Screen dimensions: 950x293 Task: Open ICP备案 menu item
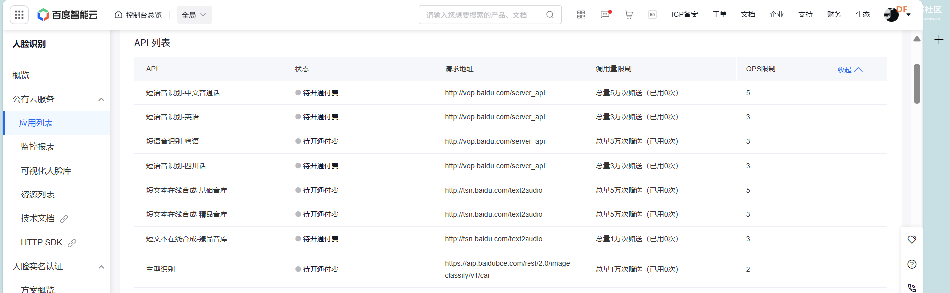coord(685,15)
